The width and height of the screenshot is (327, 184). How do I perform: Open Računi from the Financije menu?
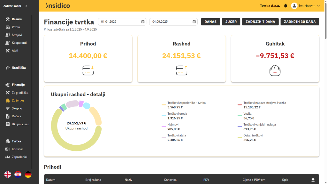click(x=17, y=116)
